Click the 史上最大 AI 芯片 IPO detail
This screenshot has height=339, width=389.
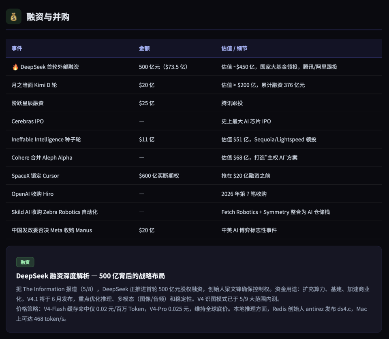(246, 121)
